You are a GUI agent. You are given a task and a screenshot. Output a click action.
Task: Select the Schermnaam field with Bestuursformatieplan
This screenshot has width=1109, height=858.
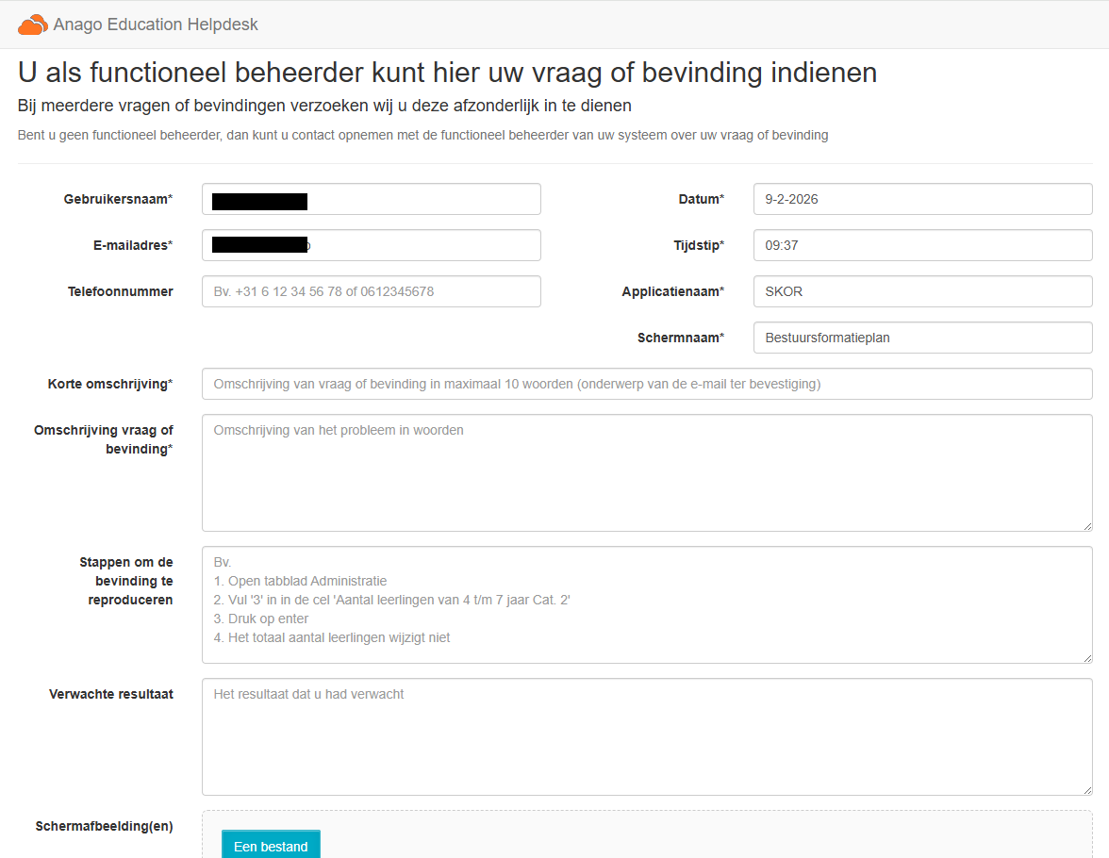click(922, 338)
